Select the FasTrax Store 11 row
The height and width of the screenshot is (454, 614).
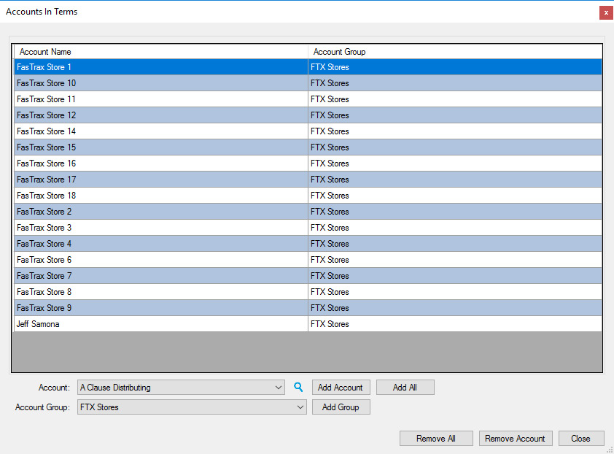pyautogui.click(x=308, y=99)
